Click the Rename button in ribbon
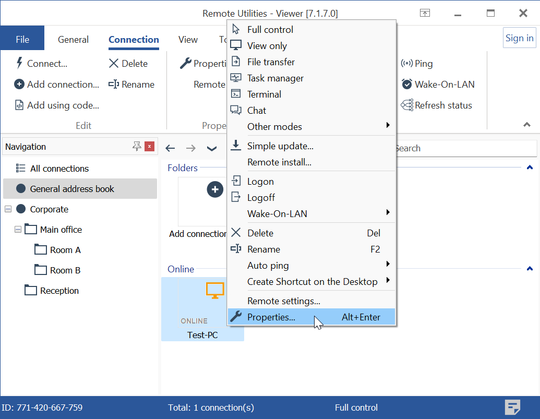This screenshot has width=540, height=419. click(131, 85)
